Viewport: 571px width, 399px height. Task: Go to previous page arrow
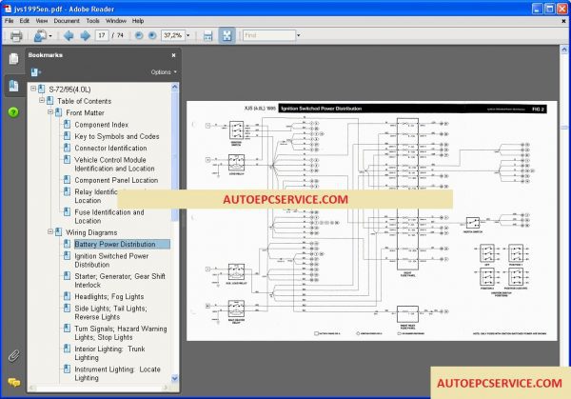[69, 35]
